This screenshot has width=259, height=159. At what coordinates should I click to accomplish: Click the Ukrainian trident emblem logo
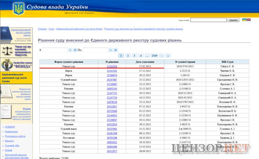click(19, 8)
